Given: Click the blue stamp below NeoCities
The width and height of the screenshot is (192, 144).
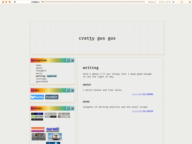Looking at the screenshot, I should click(53, 143).
